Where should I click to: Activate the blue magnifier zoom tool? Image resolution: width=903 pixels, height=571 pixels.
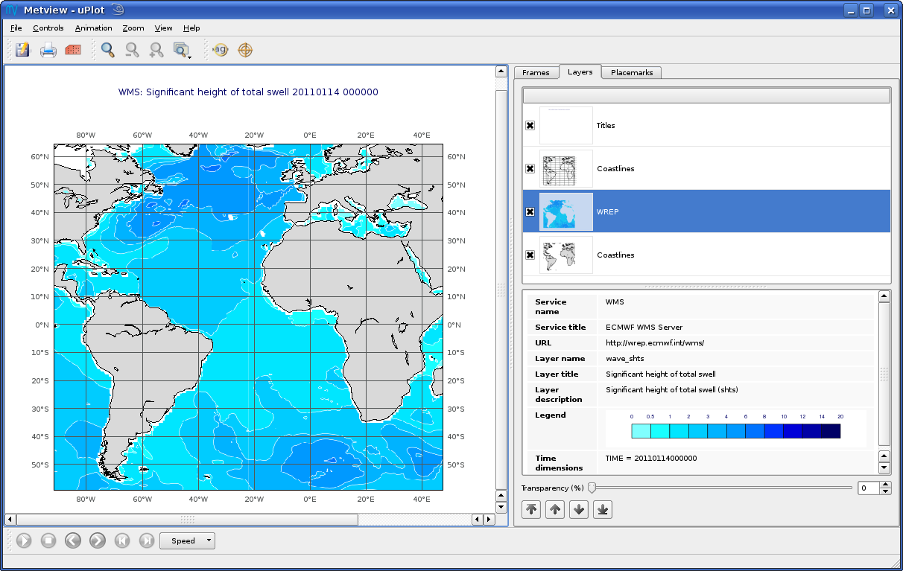[108, 50]
